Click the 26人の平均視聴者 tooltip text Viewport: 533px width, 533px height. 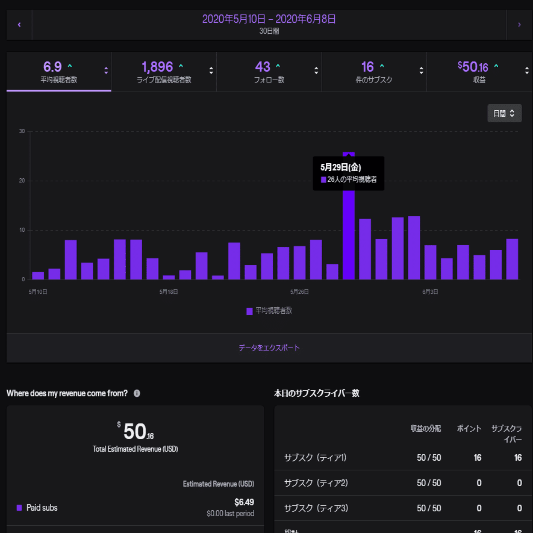pos(352,179)
